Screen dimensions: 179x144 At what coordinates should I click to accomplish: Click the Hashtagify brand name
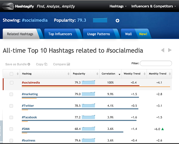click(25, 6)
